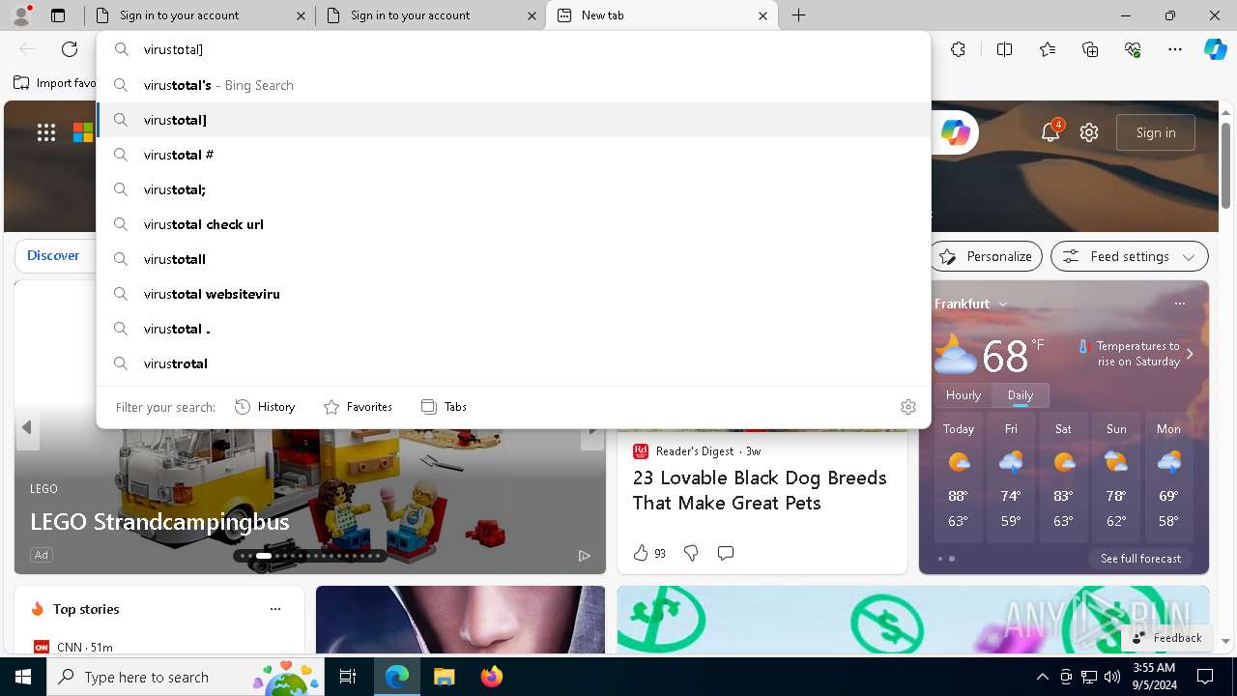
Task: Open the AdChoices icon on LEGO ad
Action: (x=585, y=556)
